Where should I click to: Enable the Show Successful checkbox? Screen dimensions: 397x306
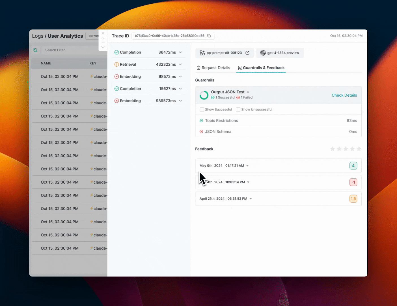[x=202, y=109]
